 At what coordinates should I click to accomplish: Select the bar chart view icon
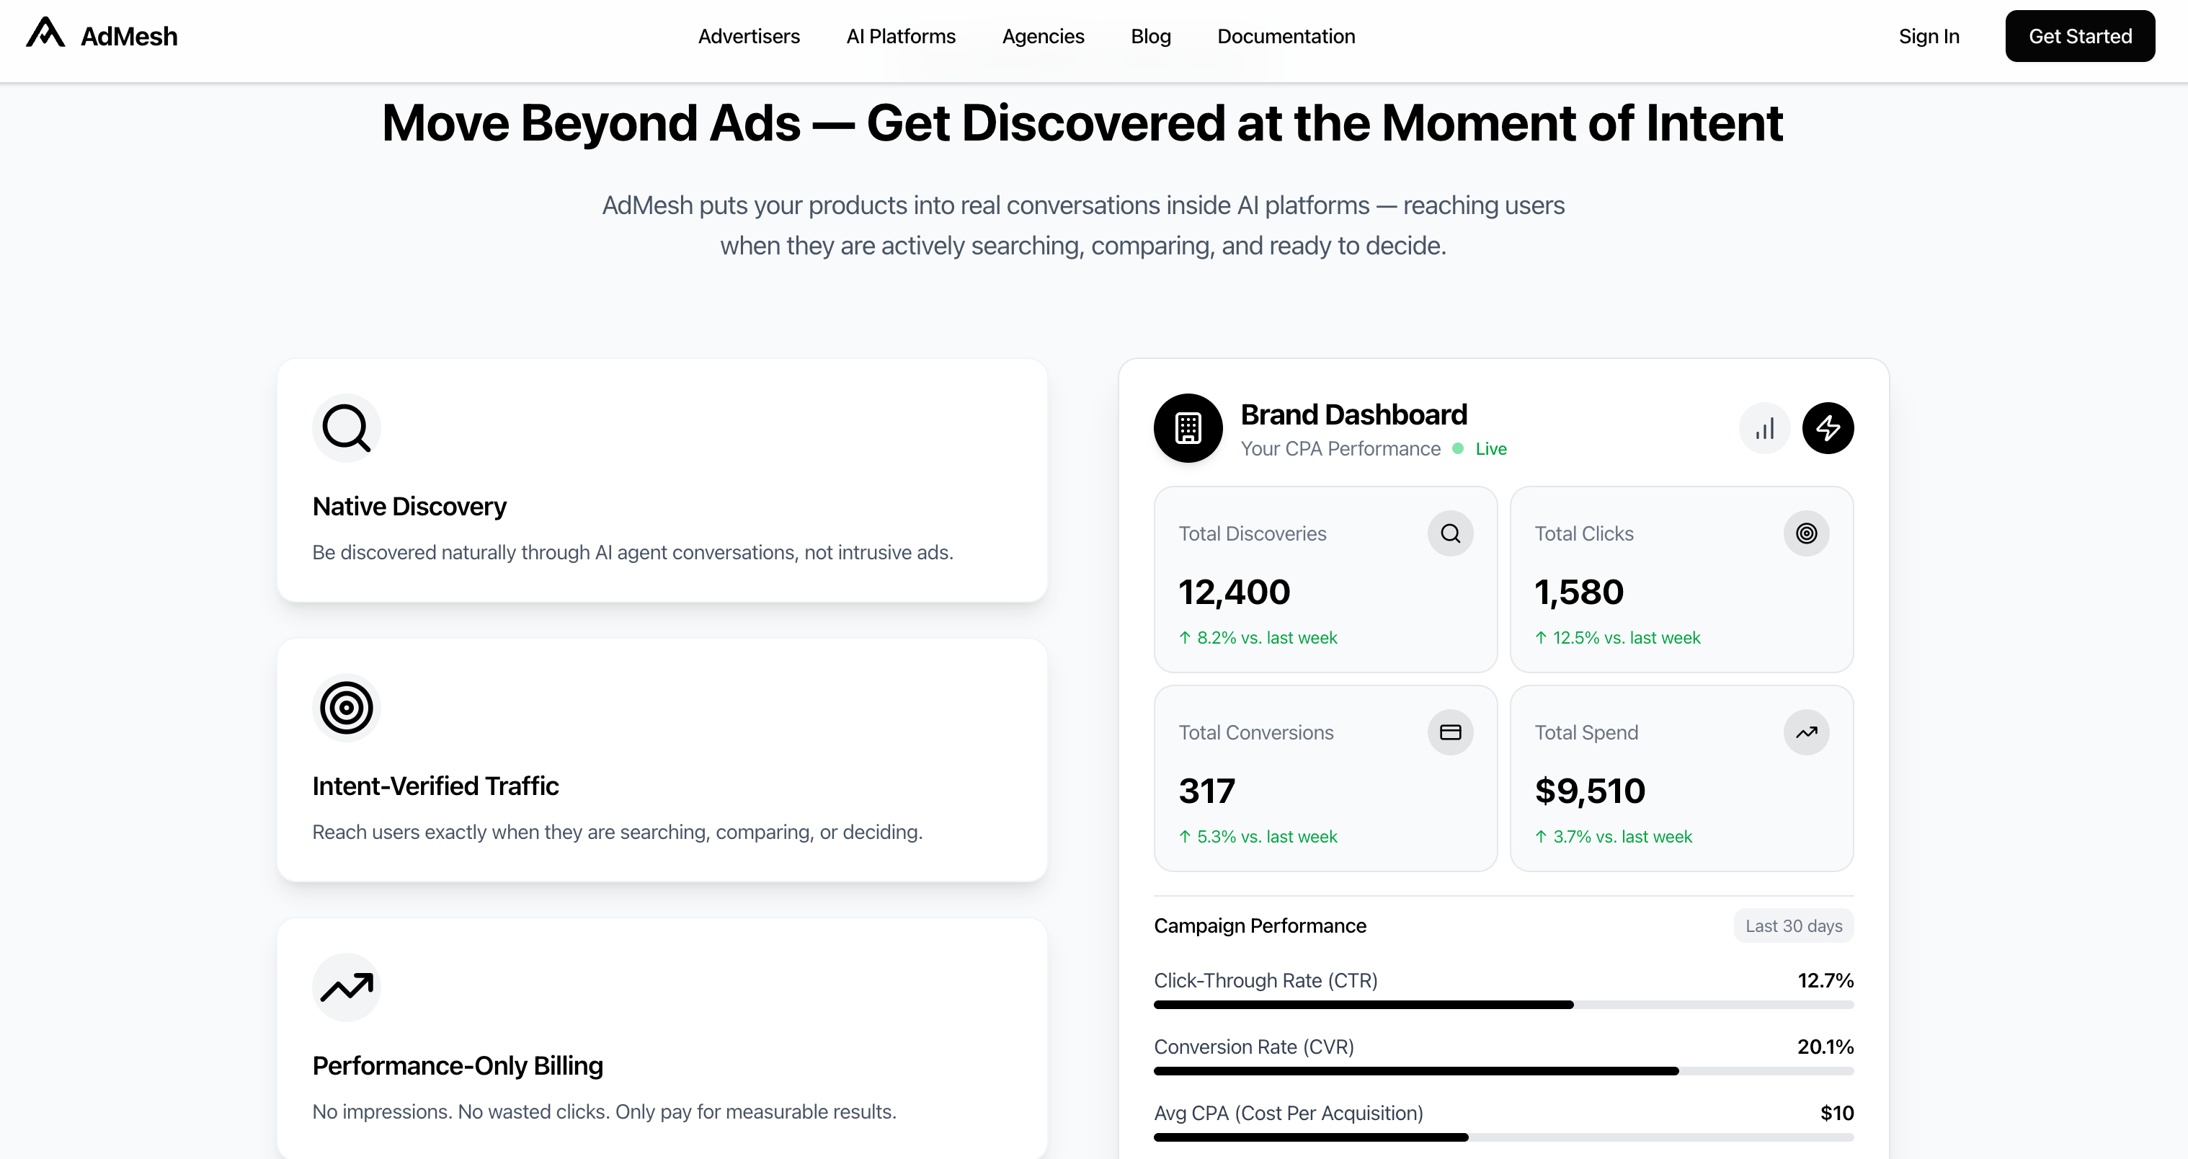coord(1764,428)
